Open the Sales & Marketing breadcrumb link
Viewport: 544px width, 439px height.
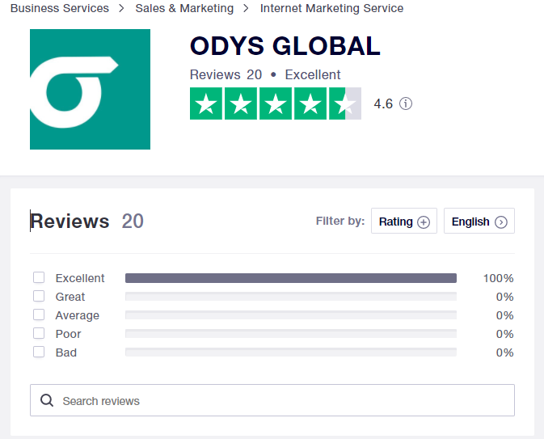(x=184, y=8)
